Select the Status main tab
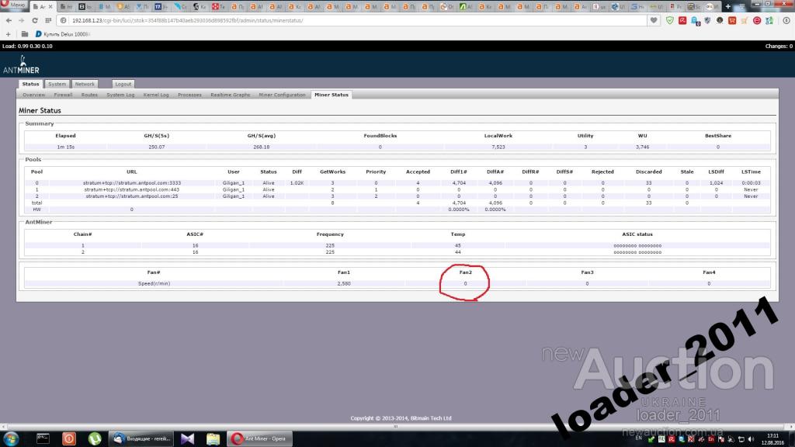Image resolution: width=795 pixels, height=447 pixels. click(x=30, y=84)
